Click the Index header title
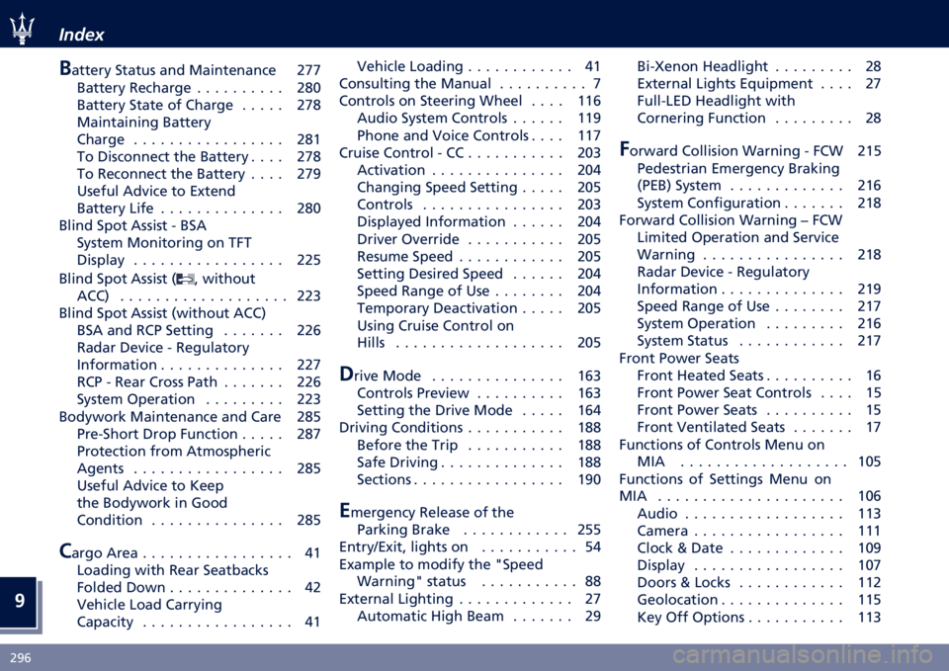949x671 pixels. (x=81, y=35)
